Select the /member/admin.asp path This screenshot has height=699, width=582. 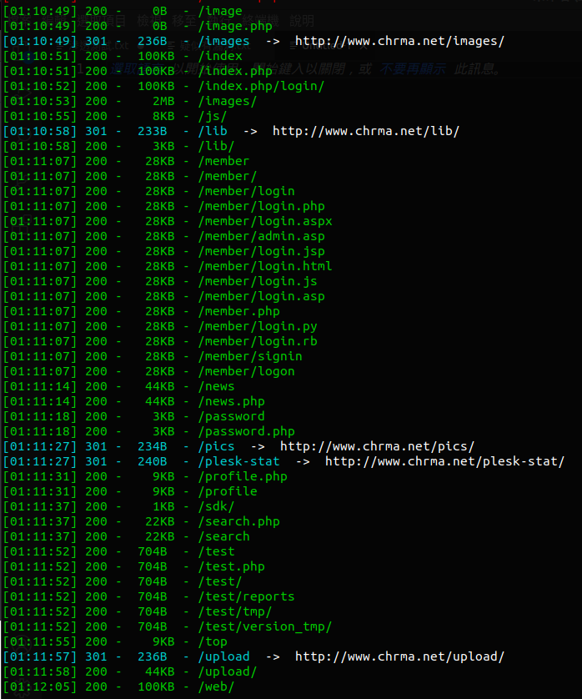point(261,236)
